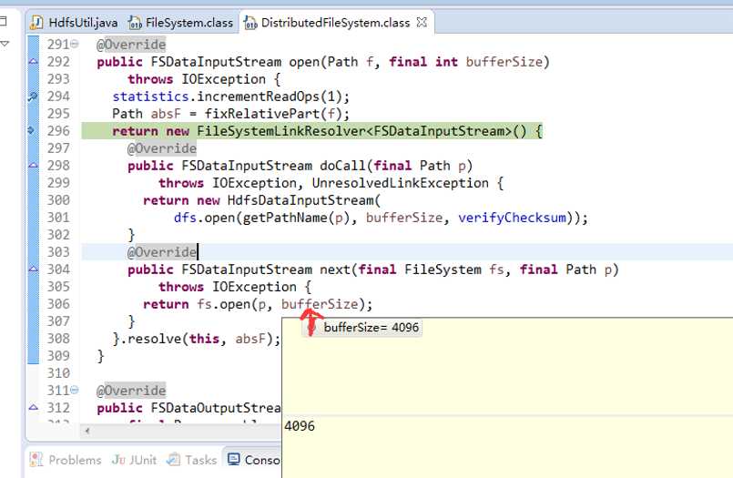Click the horizontal scrollbar left arrow
Image resolution: width=733 pixels, height=478 pixels.
click(87, 432)
